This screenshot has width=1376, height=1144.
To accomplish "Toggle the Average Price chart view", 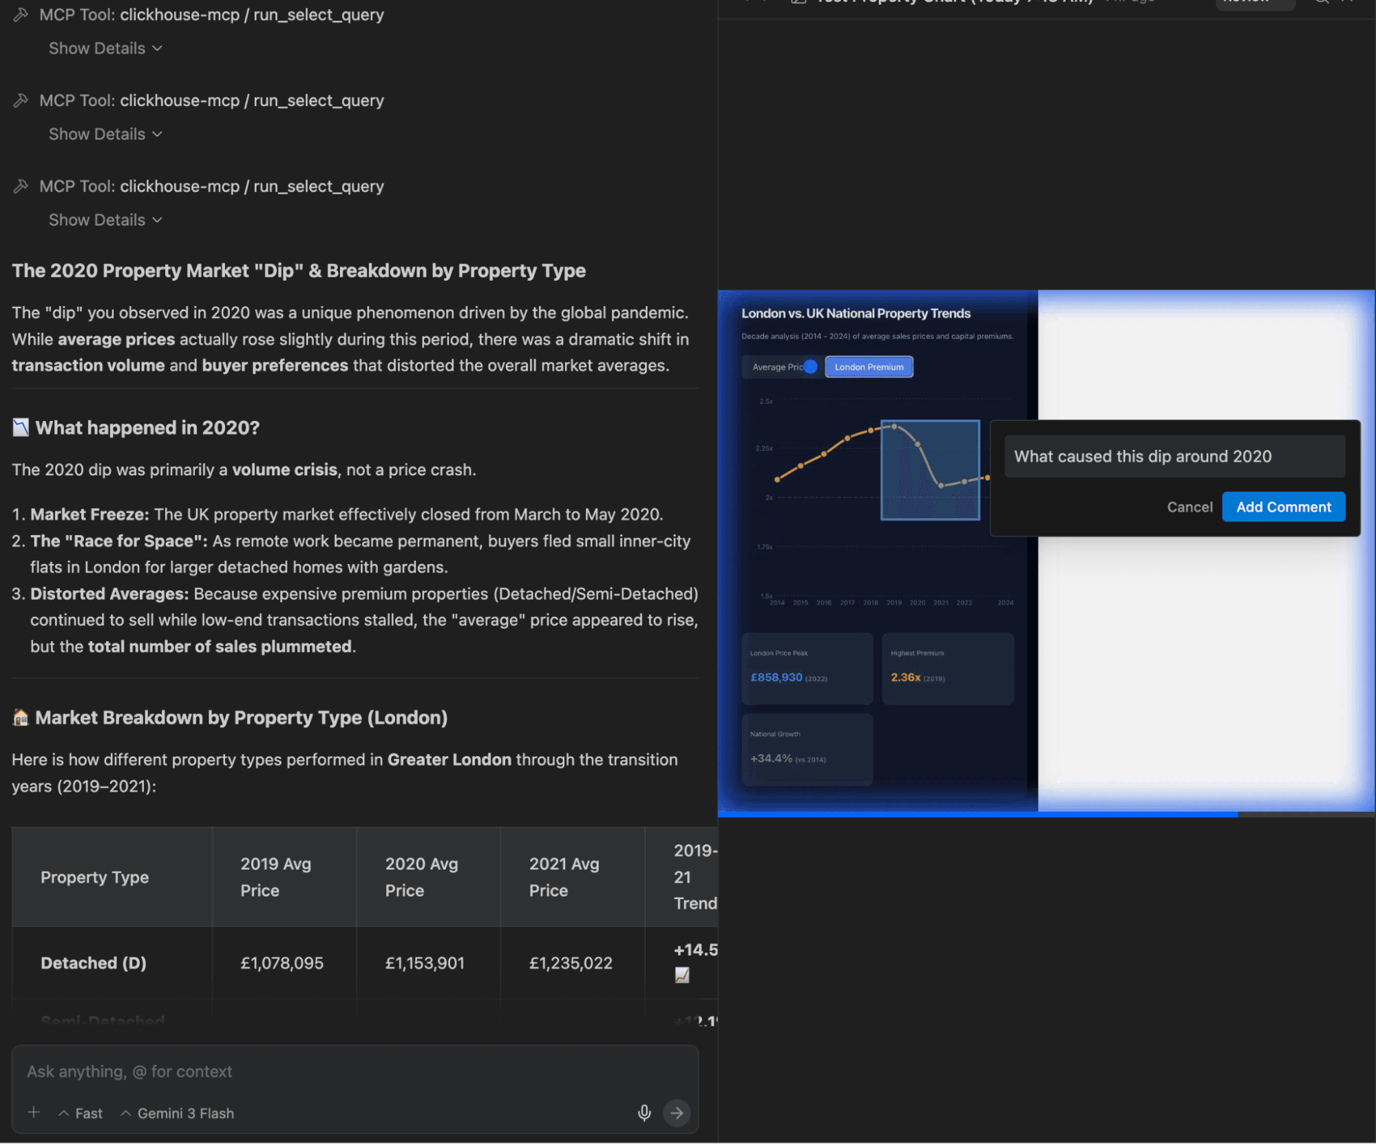I will click(x=779, y=367).
